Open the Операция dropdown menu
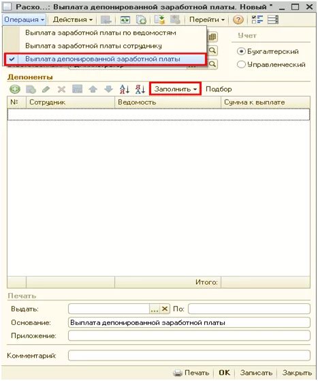The image size is (318, 381). pos(24,20)
